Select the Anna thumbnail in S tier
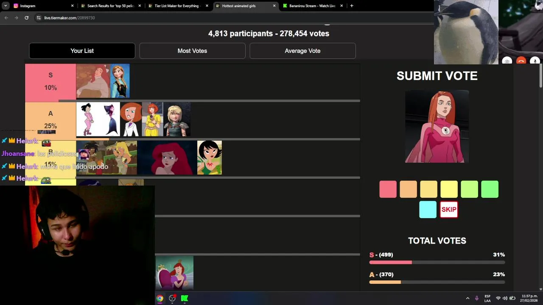 120,81
